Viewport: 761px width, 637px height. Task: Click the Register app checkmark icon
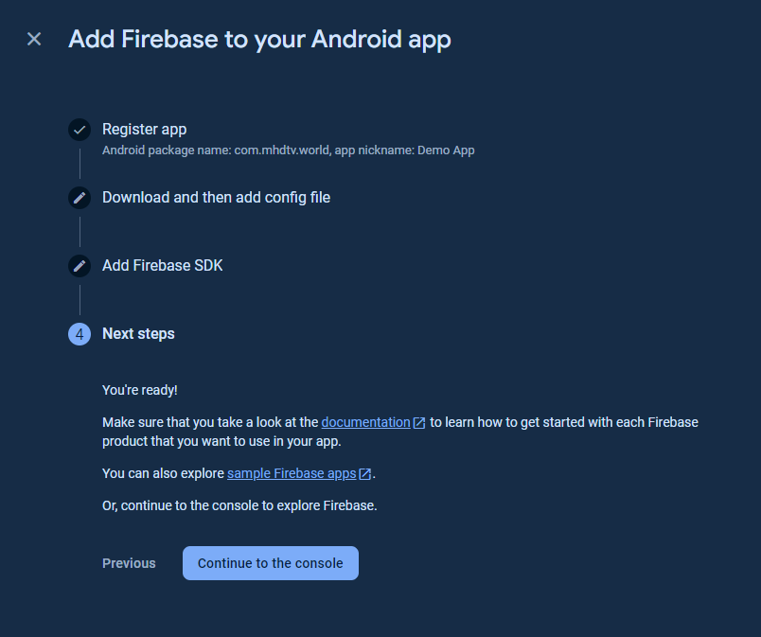[80, 130]
